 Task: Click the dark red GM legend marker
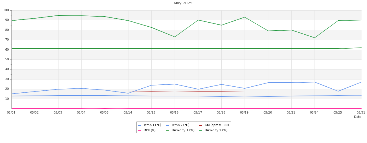pyautogui.click(x=201, y=126)
